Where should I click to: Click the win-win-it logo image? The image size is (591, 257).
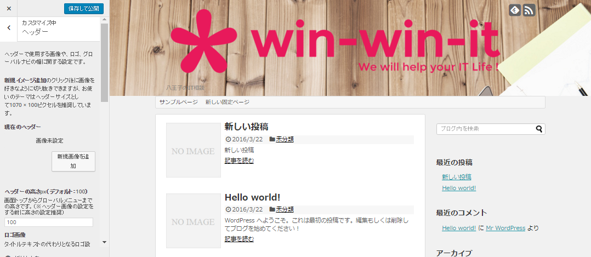tap(336, 42)
